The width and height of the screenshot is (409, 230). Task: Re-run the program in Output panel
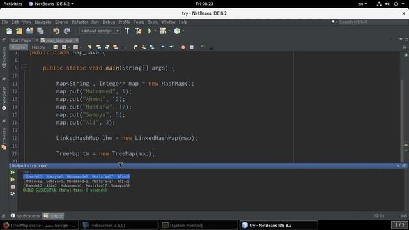click(x=13, y=172)
